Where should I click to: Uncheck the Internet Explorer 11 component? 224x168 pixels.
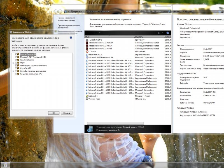click(16, 54)
